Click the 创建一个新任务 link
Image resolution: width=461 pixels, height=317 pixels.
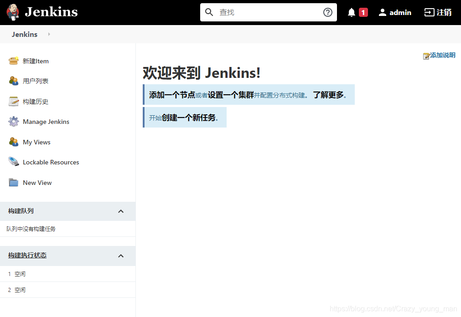[x=189, y=118]
